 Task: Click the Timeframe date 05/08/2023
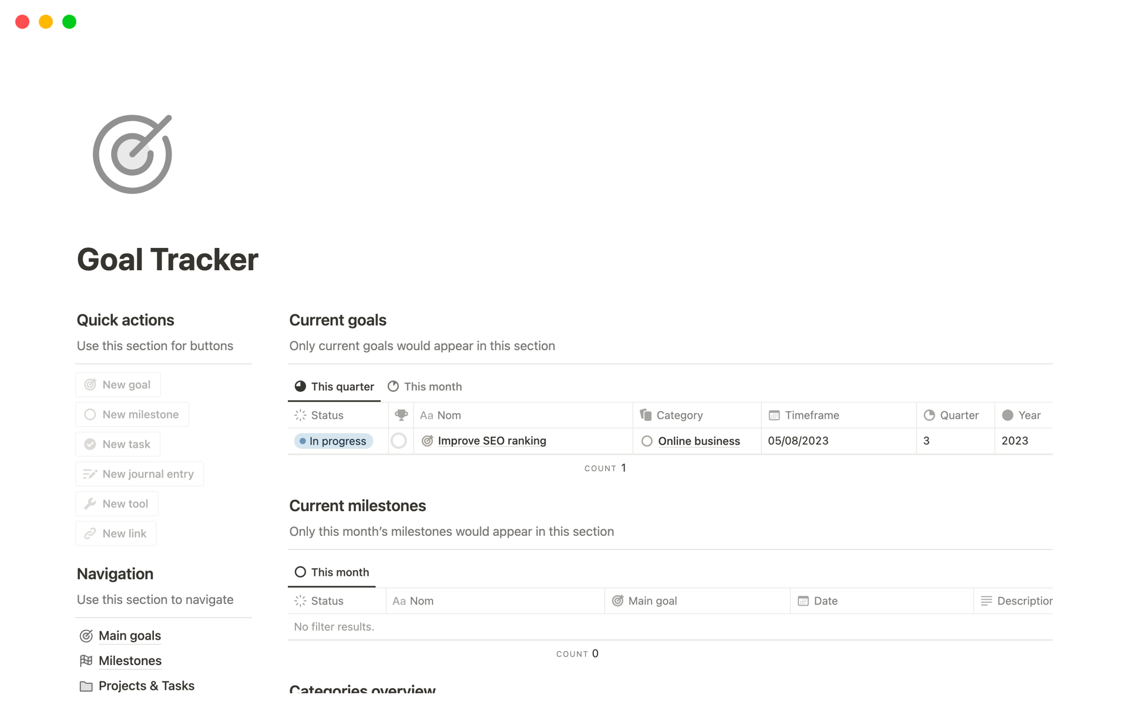pyautogui.click(x=799, y=440)
